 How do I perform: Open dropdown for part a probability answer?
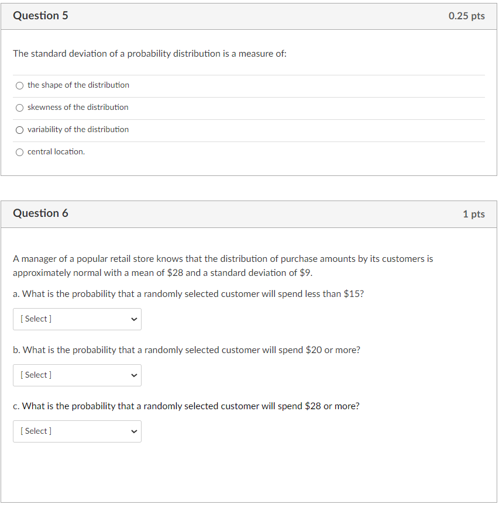(77, 319)
